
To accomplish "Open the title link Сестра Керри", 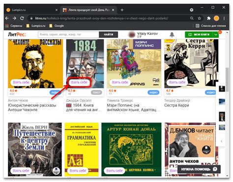I will [x=176, y=105].
